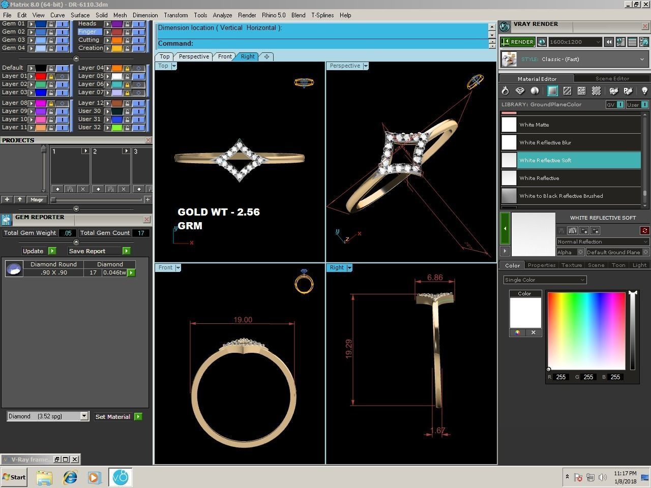The height and width of the screenshot is (488, 651).
Task: Click Save Report button
Action: coord(87,251)
